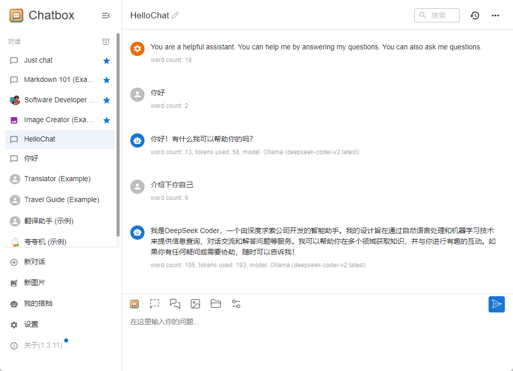
Task: Open 我的搭档 copilots page
Action: click(60, 304)
